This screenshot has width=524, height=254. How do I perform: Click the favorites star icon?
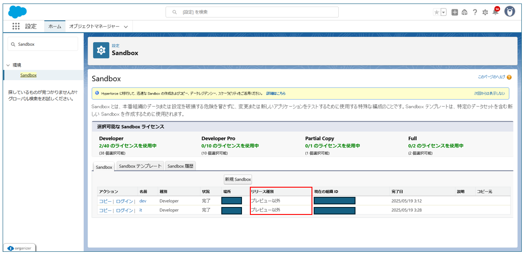point(436,12)
